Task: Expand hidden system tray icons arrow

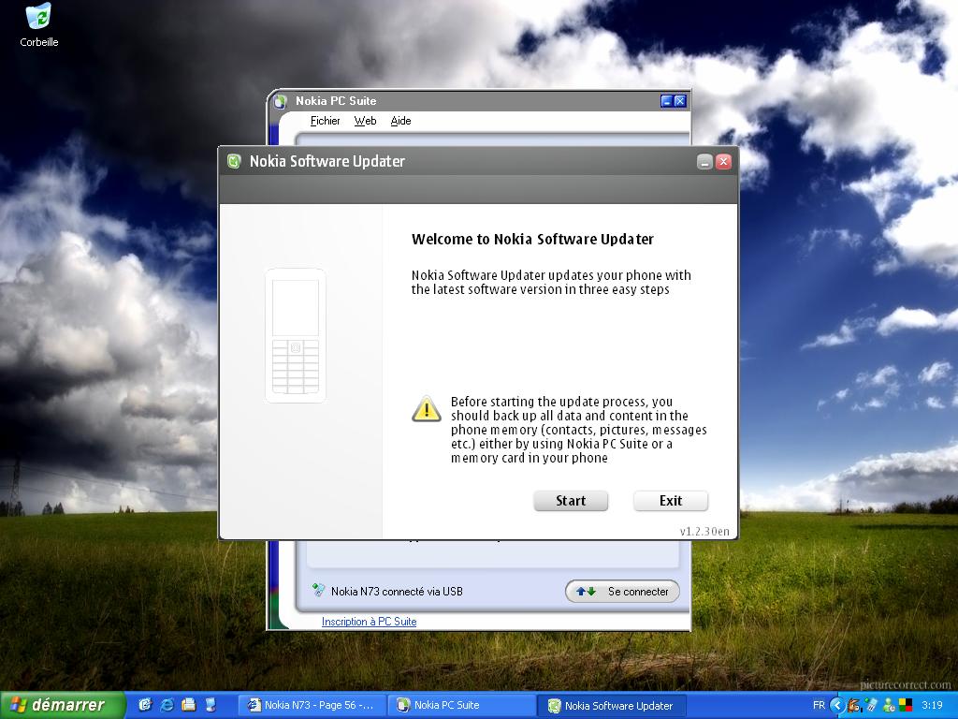Action: (837, 705)
